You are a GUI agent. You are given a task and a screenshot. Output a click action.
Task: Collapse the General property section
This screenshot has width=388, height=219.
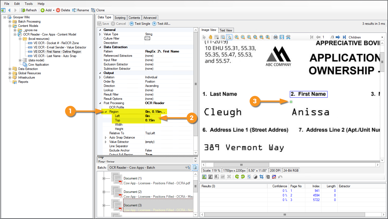point(100,30)
